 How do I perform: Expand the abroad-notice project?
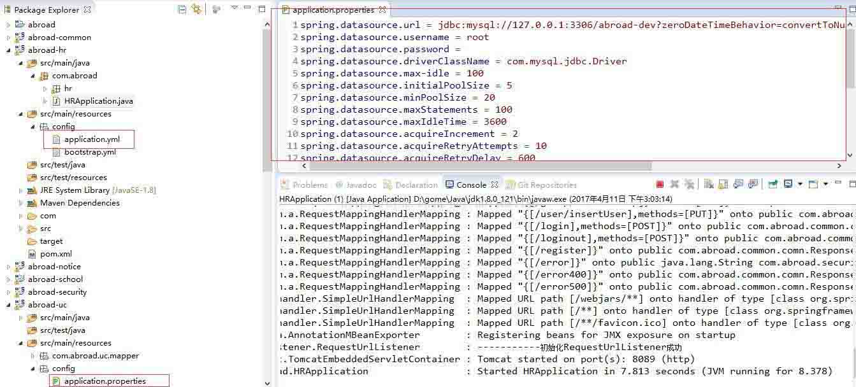(8, 267)
